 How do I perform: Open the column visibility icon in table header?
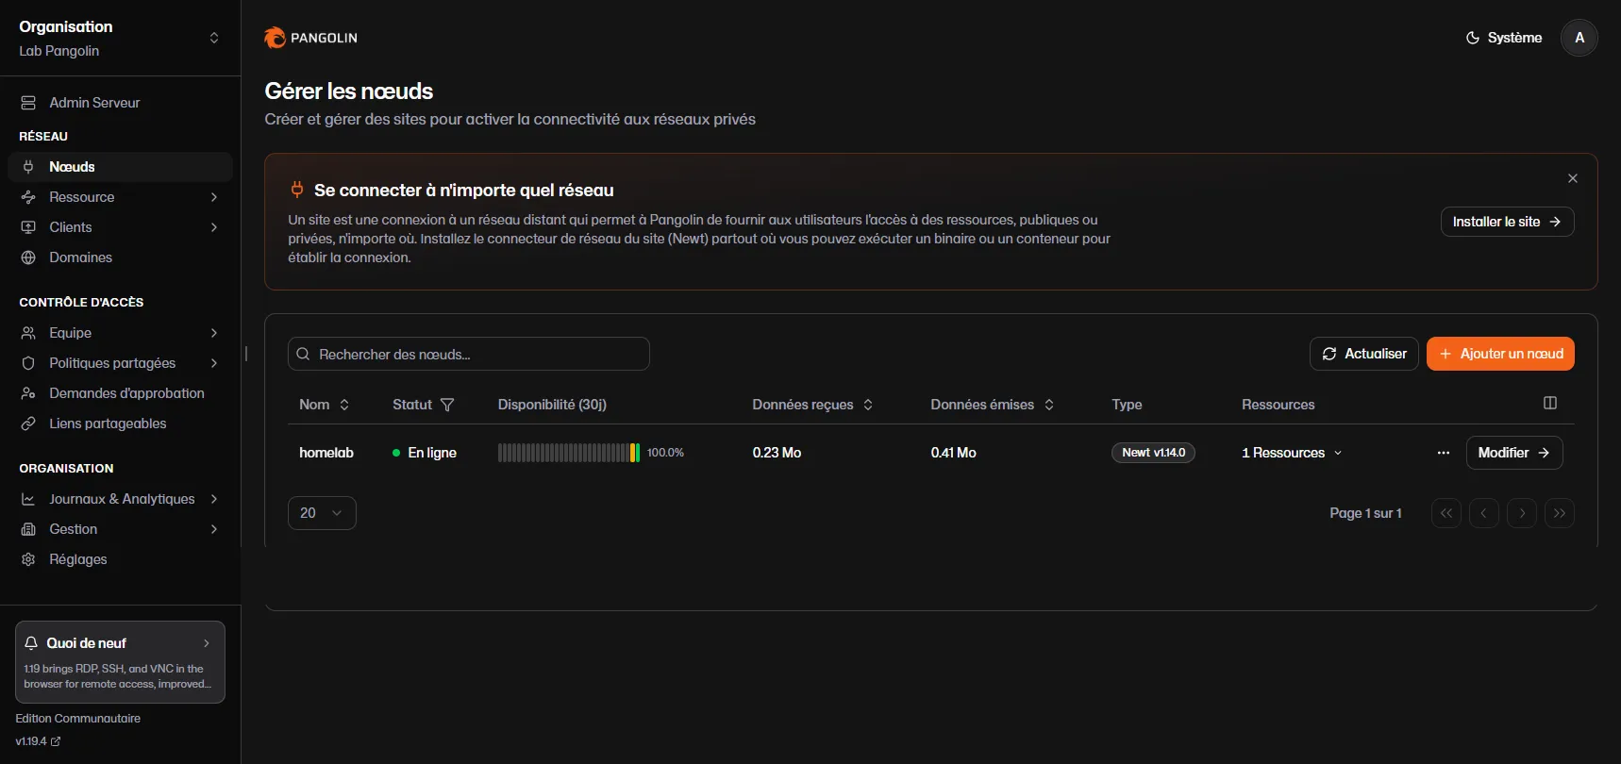tap(1550, 403)
